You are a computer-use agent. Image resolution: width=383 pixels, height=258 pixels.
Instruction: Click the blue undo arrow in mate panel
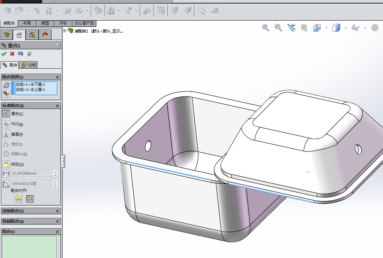click(x=21, y=53)
